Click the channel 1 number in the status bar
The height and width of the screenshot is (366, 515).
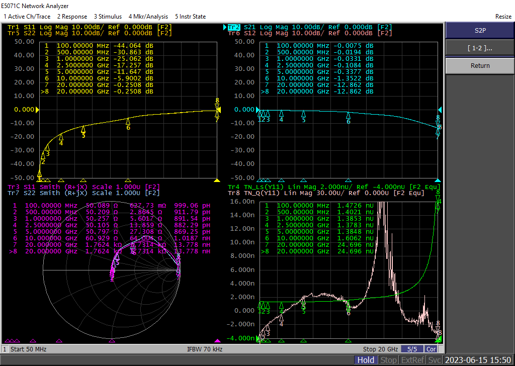click(5, 349)
